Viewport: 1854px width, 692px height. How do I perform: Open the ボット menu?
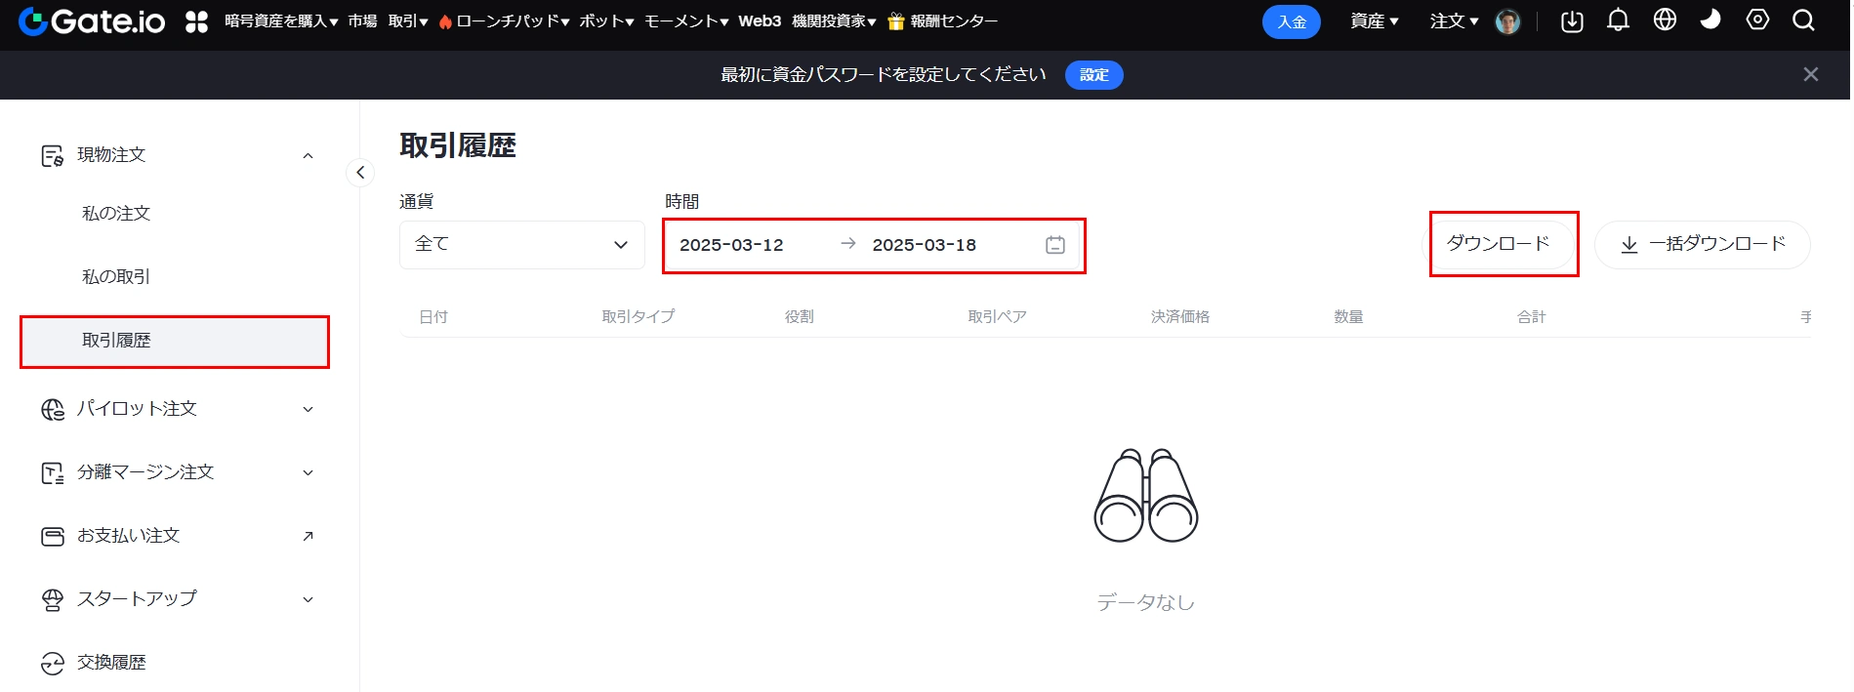click(x=606, y=21)
